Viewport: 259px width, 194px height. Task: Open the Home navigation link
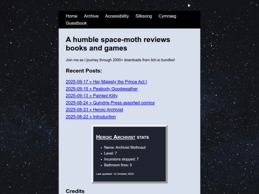[71, 16]
